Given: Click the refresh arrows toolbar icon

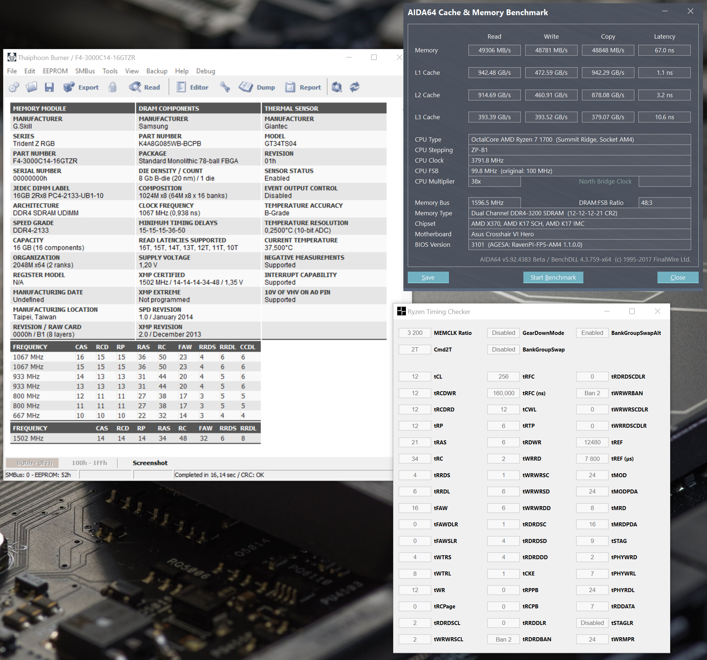Looking at the screenshot, I should pos(355,87).
